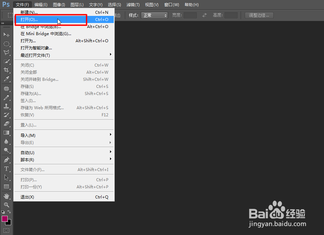The image size is (324, 235).
Task: Select the Hand tool
Action: [x=6, y=196]
